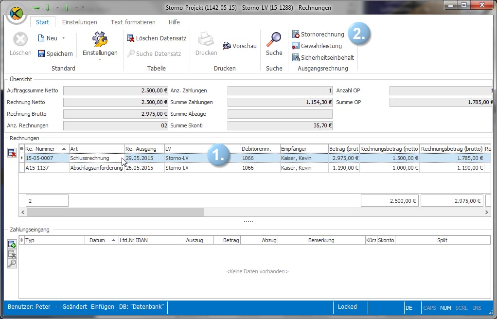
Task: Switch to the Start ribbon tab
Action: [42, 22]
